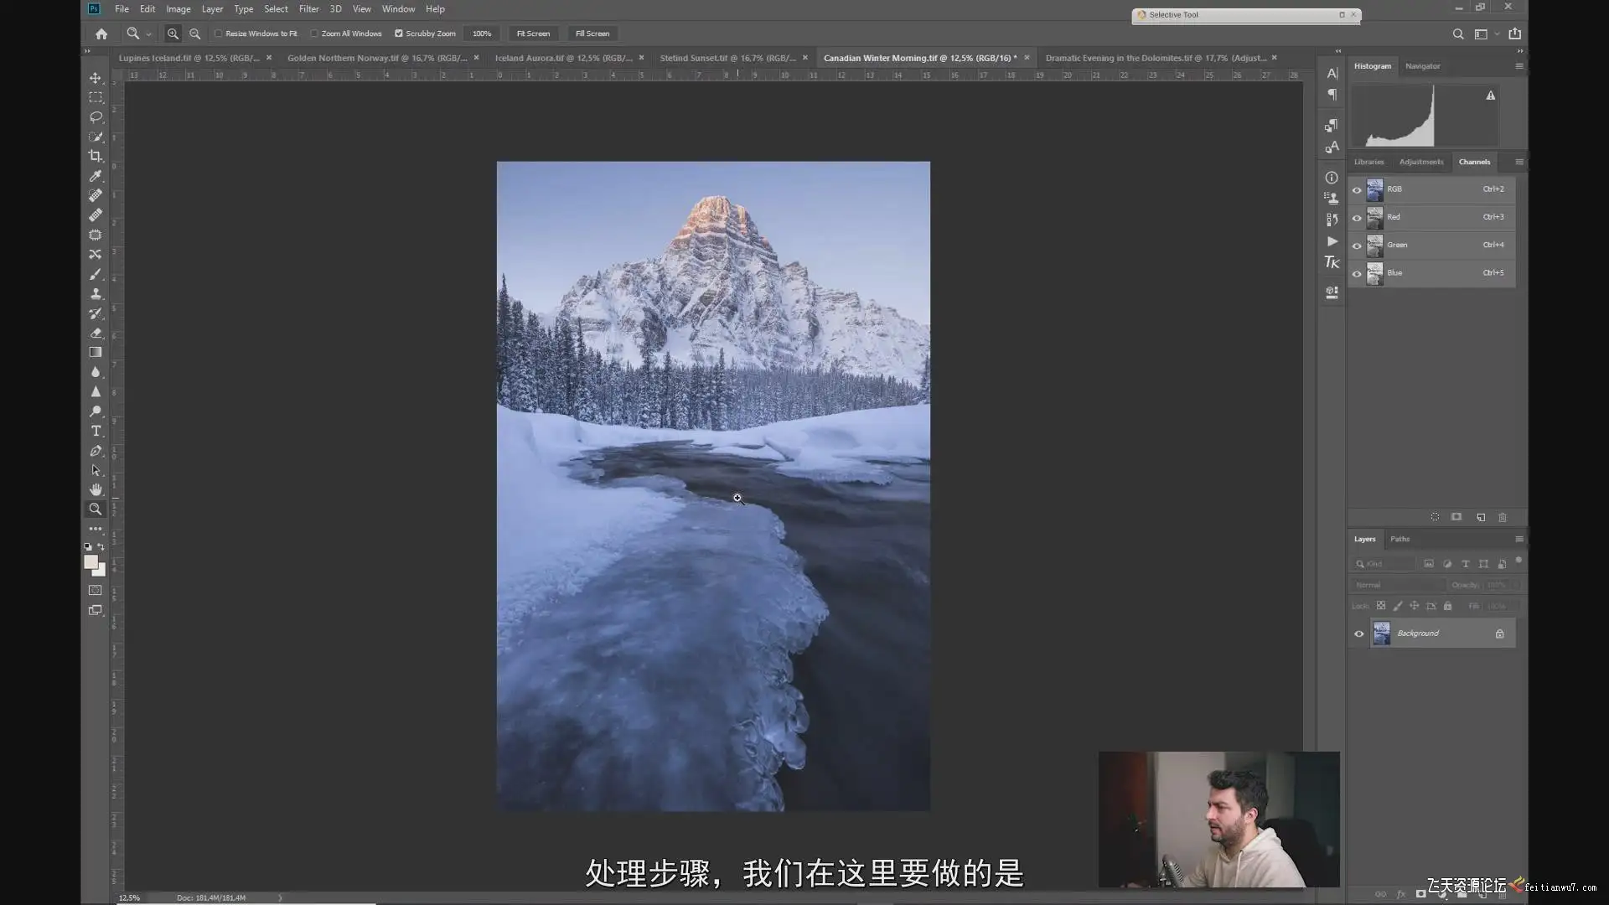1609x905 pixels.
Task: Hide the Background layer visibility eye
Action: pyautogui.click(x=1358, y=633)
